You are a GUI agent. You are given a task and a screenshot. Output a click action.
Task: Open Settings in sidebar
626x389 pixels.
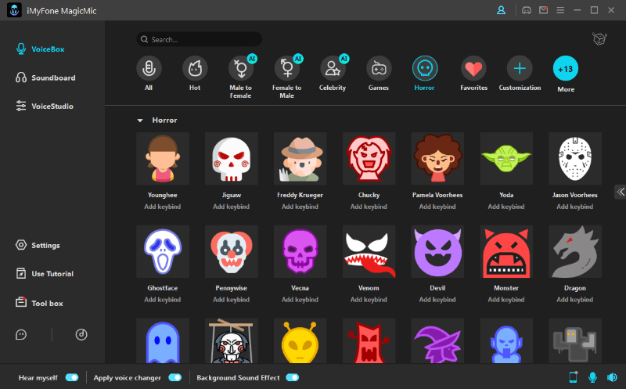click(38, 245)
